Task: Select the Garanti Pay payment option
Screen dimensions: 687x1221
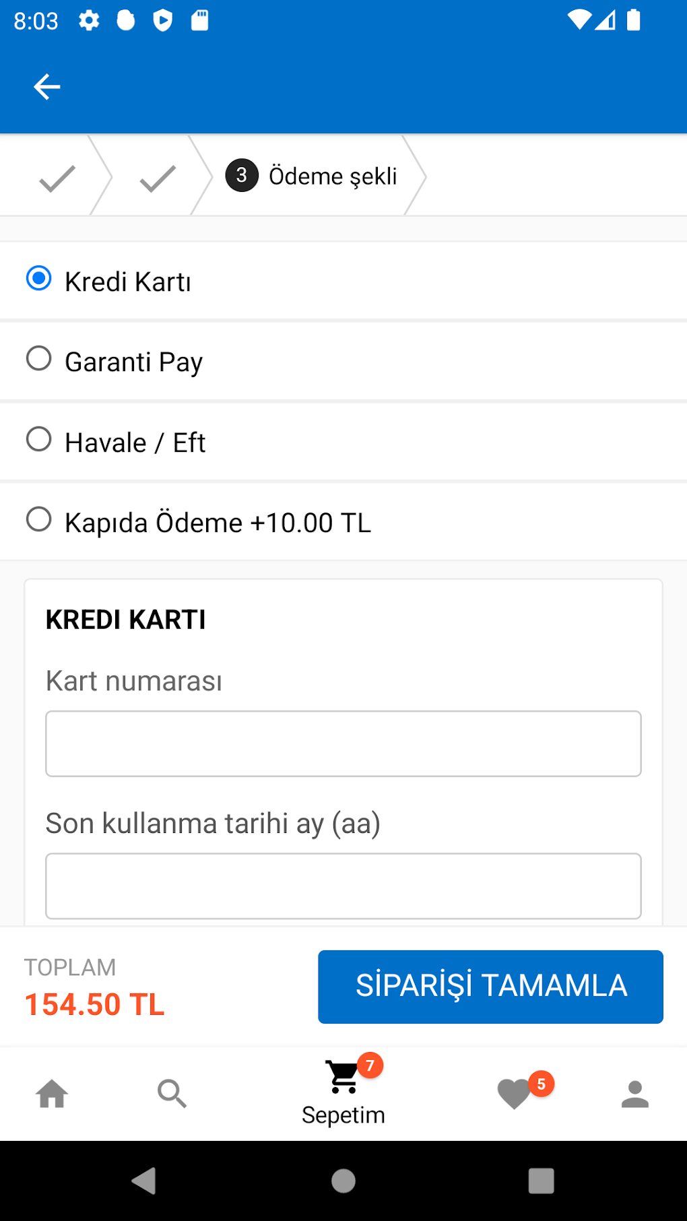Action: click(39, 359)
